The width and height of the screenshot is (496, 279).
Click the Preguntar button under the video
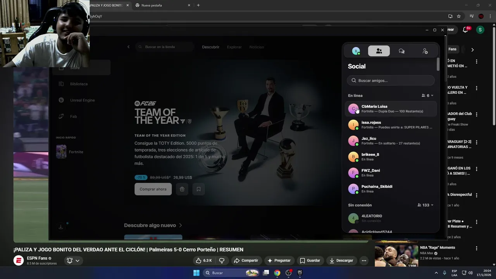click(279, 260)
